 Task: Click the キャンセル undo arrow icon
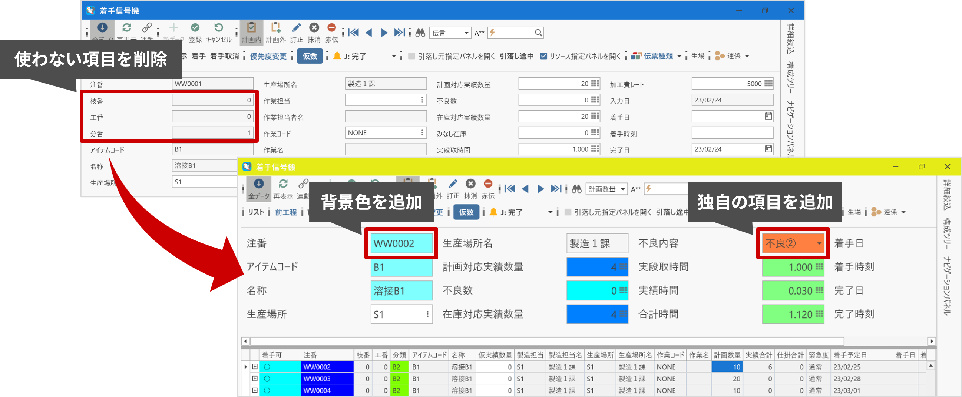click(x=218, y=28)
